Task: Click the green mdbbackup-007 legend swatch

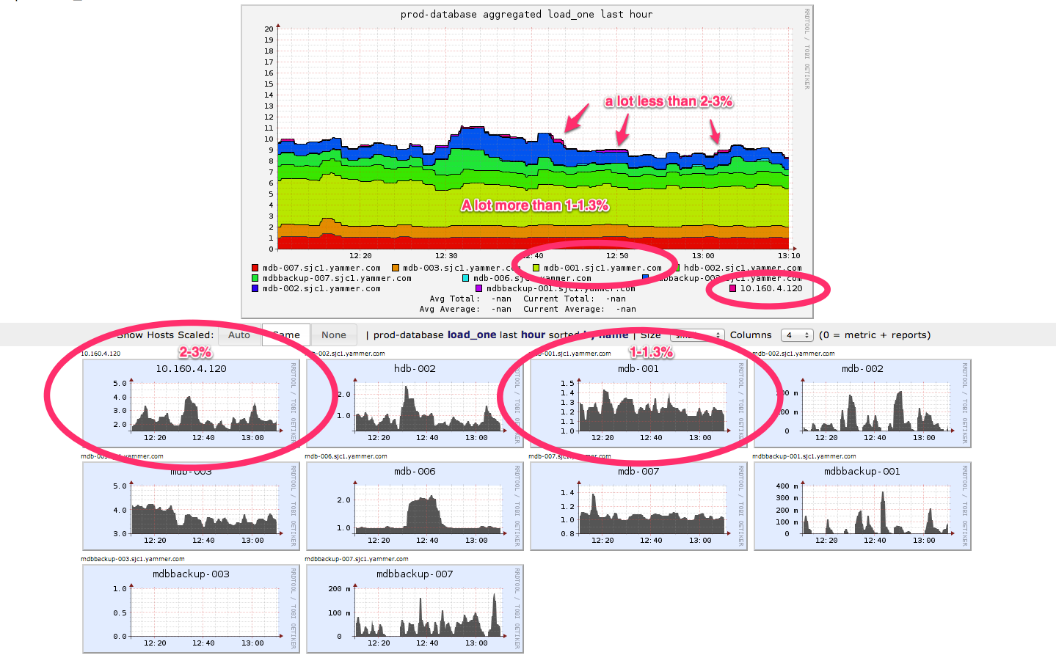Action: 255,279
